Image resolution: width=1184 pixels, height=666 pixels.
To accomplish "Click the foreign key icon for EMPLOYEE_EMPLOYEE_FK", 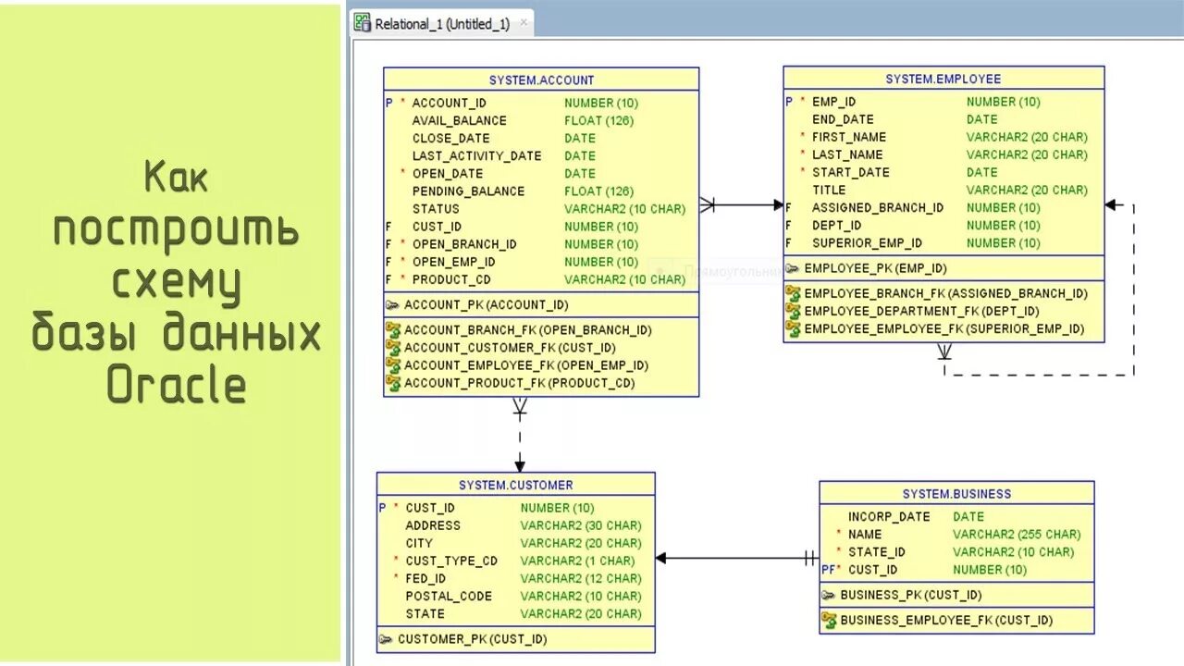I will click(793, 328).
